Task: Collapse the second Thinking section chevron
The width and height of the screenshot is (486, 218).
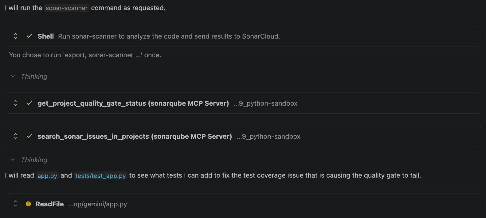Action: [x=13, y=160]
